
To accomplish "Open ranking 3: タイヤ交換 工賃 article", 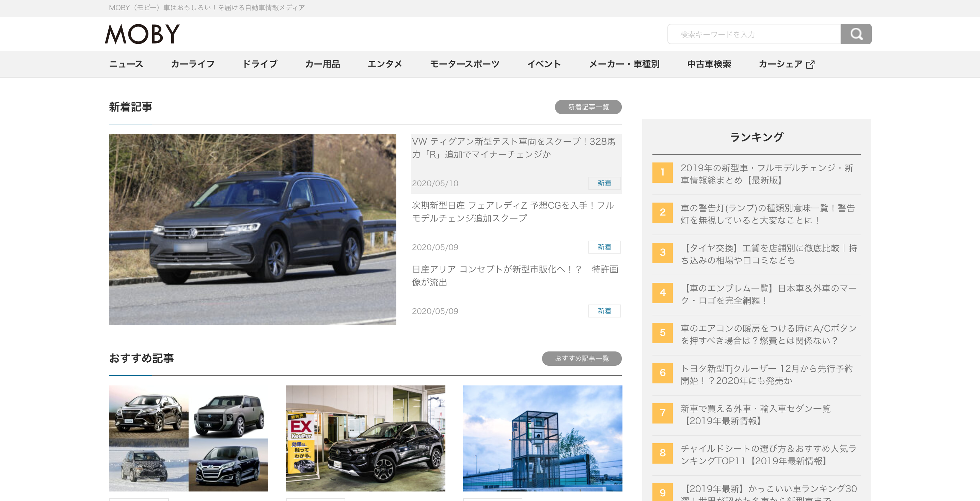I will click(x=769, y=254).
